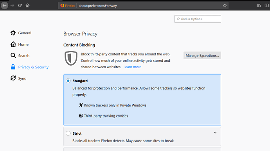The height and width of the screenshot is (151, 270).
Task: Open the Learn more link
Action: click(132, 67)
